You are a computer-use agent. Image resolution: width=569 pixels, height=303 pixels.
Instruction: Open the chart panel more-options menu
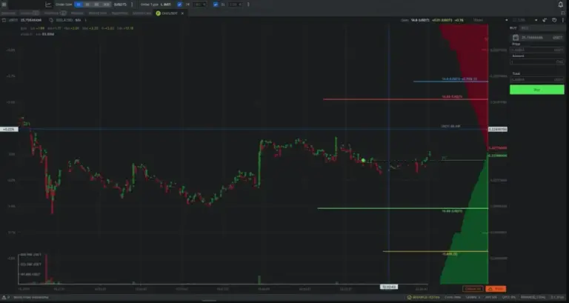pos(563,20)
